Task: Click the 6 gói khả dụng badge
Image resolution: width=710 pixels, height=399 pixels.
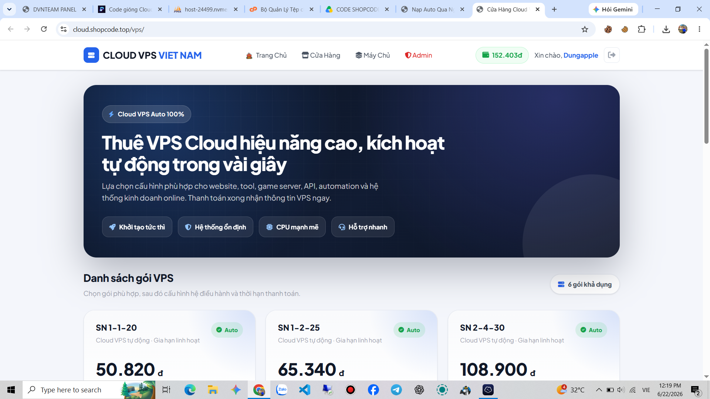Action: [x=585, y=284]
